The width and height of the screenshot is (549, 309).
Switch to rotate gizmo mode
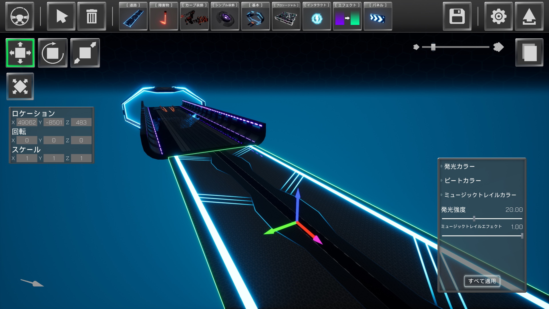click(x=53, y=53)
